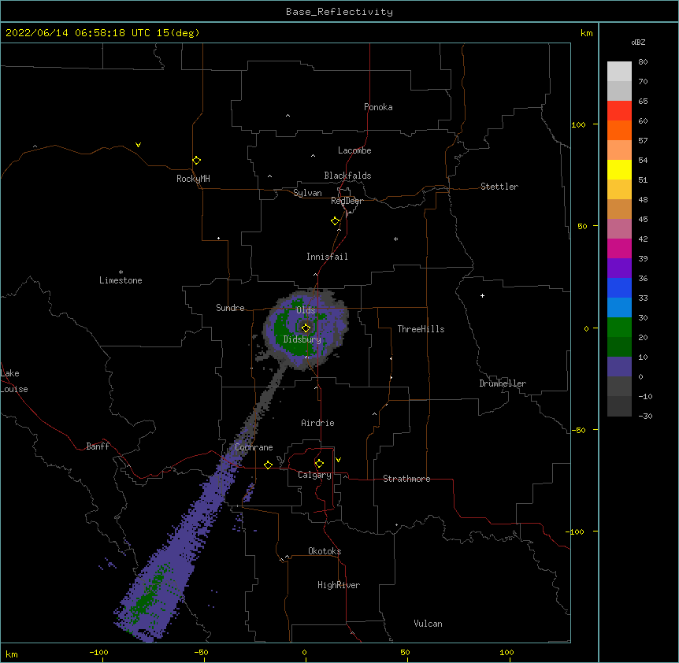Click the yellow station marker near RockyMH

tap(196, 160)
